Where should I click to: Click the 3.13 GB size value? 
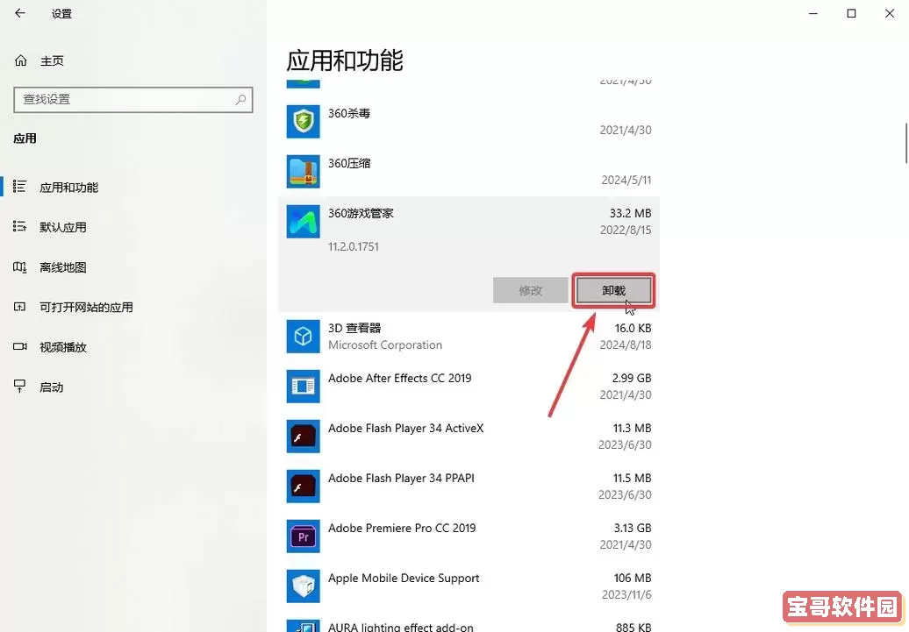(633, 529)
